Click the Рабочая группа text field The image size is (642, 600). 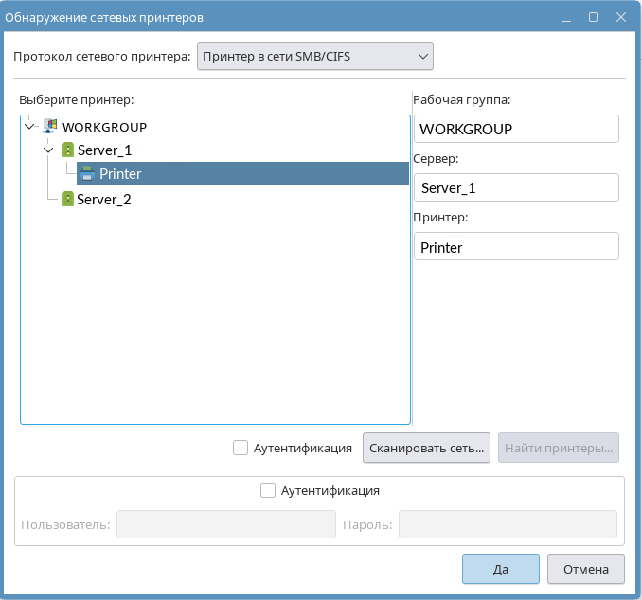pos(516,129)
